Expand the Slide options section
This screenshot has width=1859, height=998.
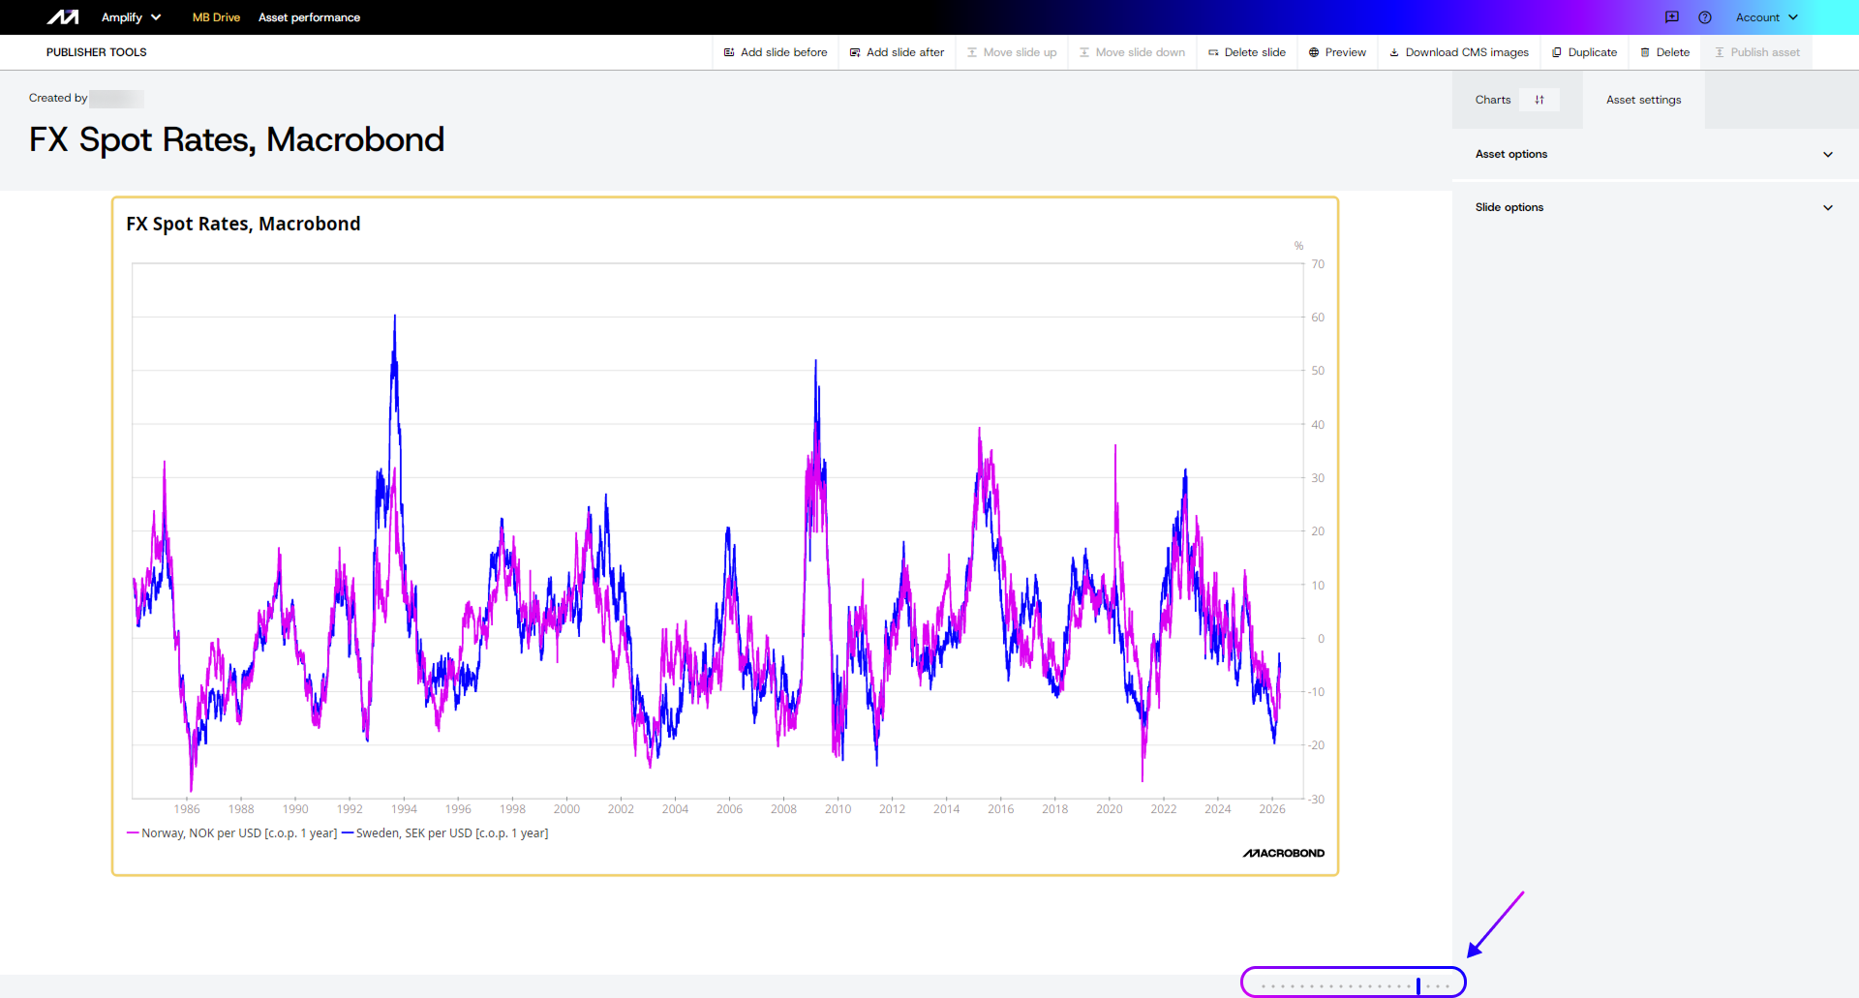1654,207
